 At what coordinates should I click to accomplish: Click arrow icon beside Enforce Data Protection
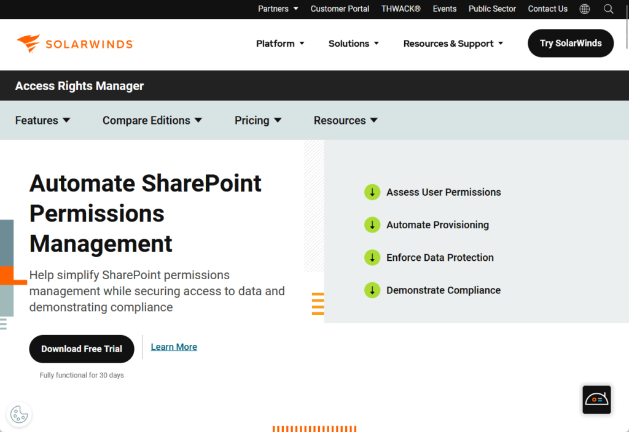coord(372,257)
